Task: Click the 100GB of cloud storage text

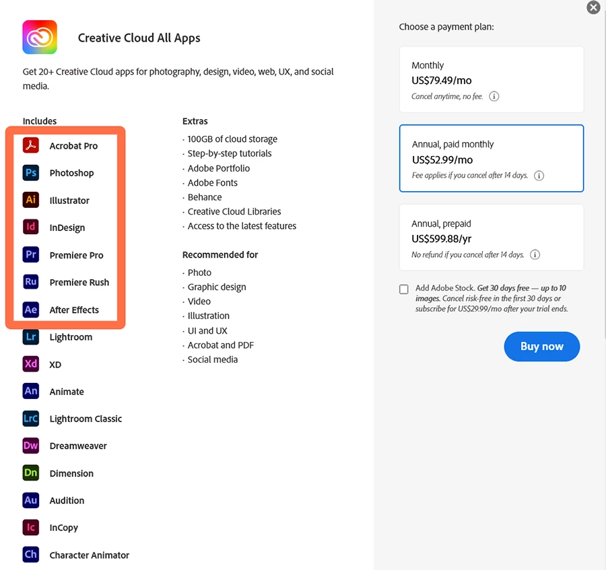Action: coord(232,139)
